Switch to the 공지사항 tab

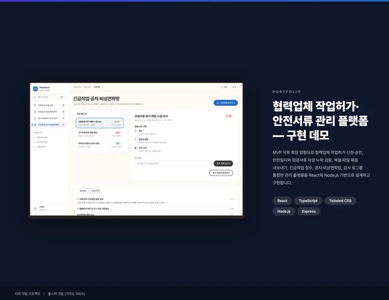83,191
